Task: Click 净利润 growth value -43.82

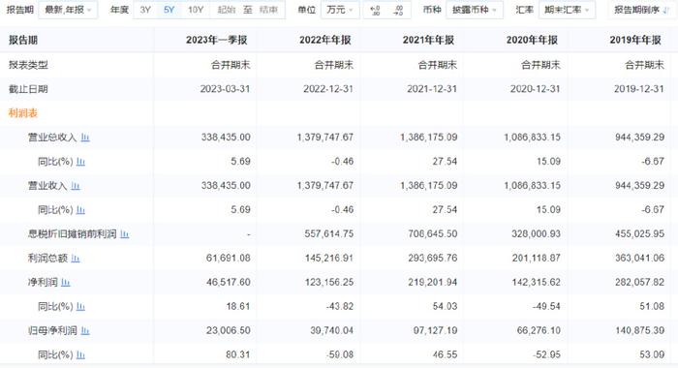Action: (340, 307)
